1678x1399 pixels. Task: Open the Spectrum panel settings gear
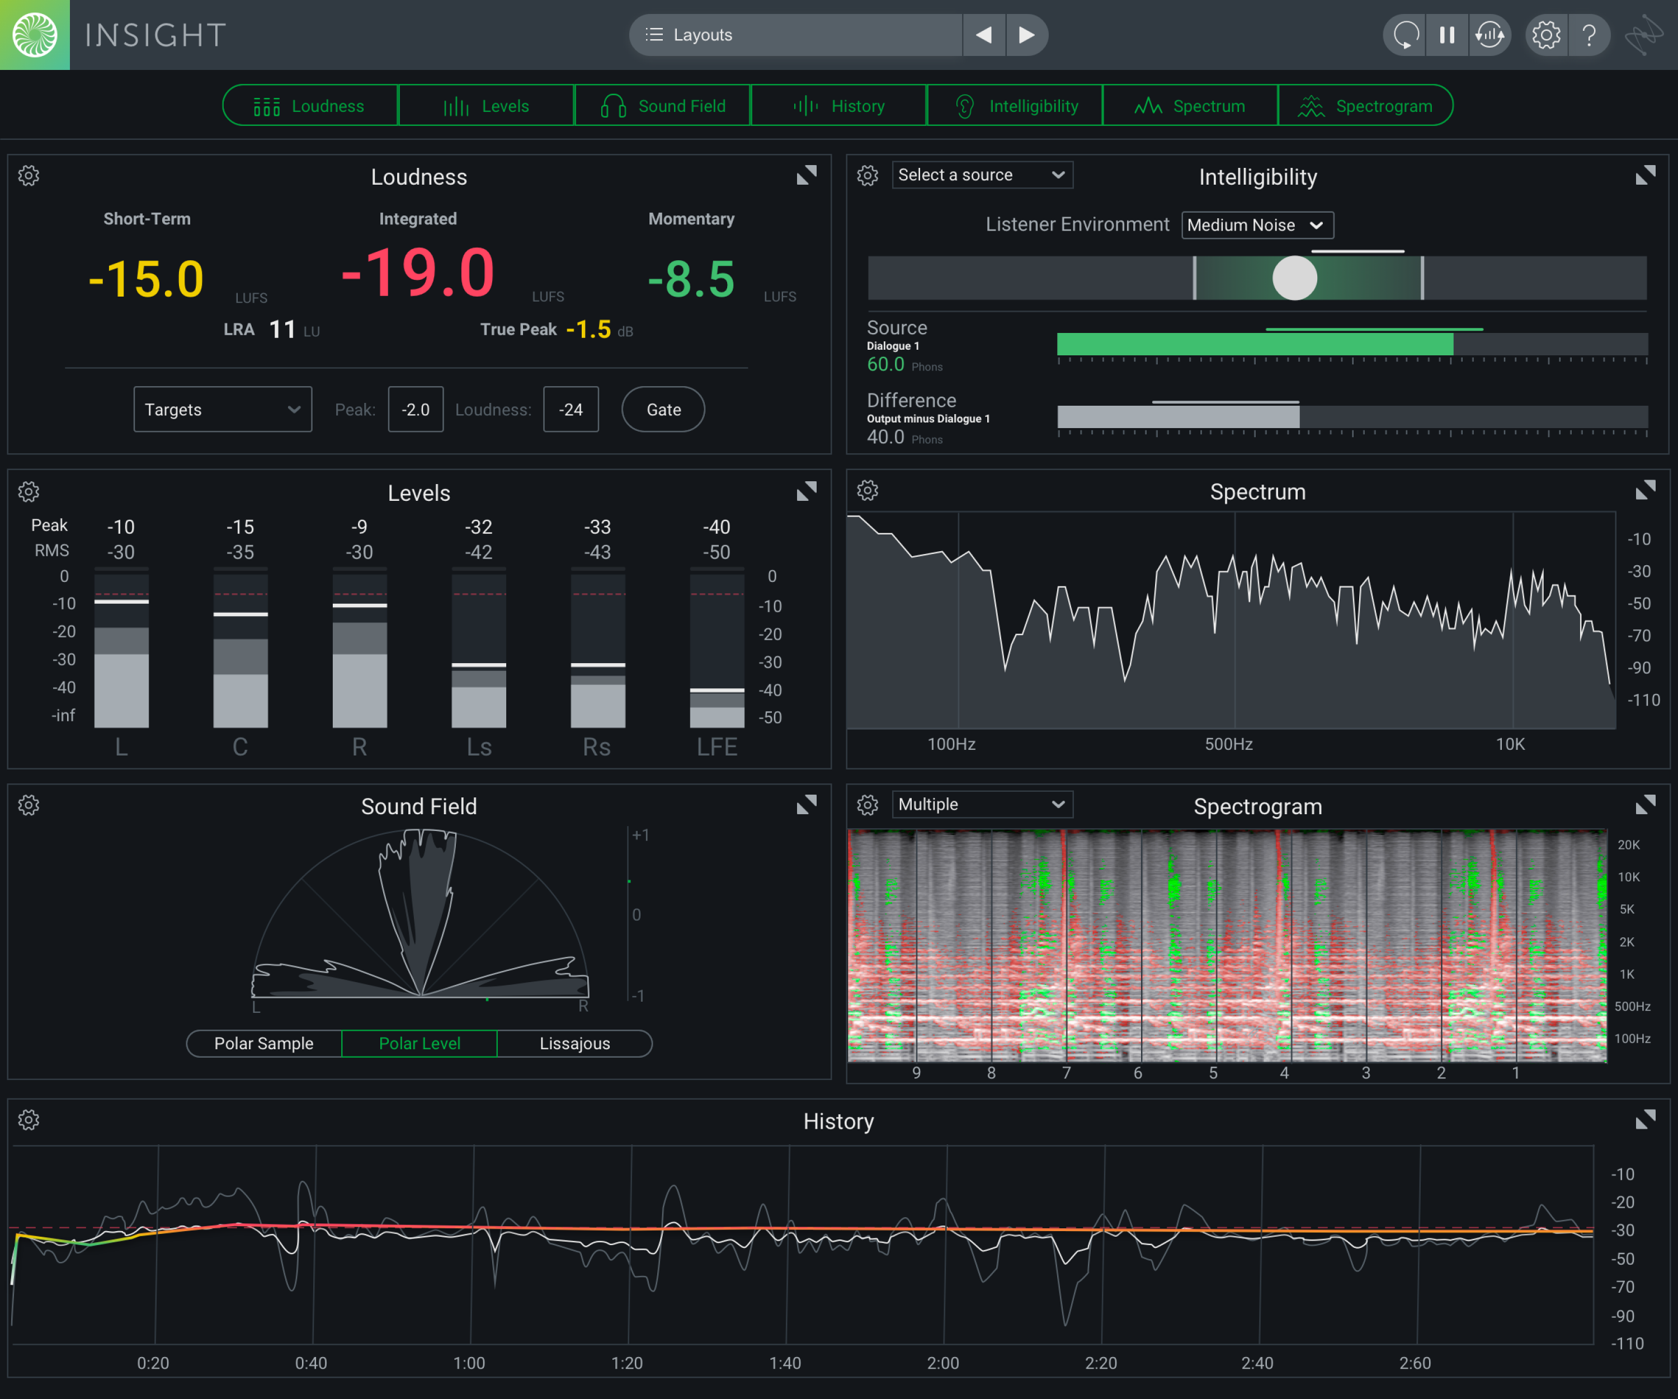(x=868, y=490)
